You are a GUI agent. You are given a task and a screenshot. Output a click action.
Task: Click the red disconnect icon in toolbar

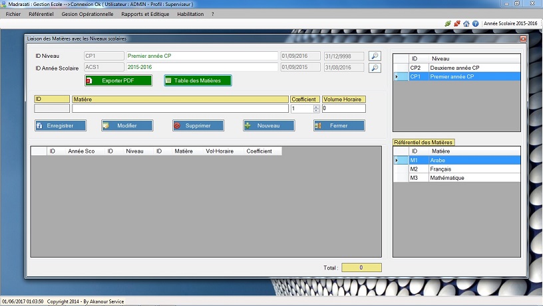pos(457,23)
